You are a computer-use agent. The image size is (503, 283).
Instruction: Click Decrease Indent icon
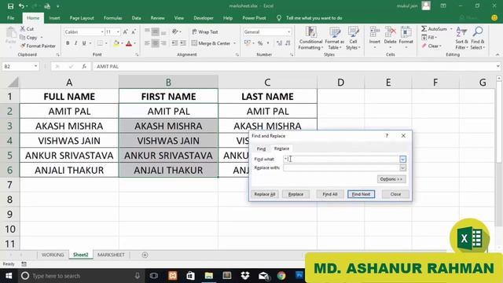pyautogui.click(x=174, y=43)
